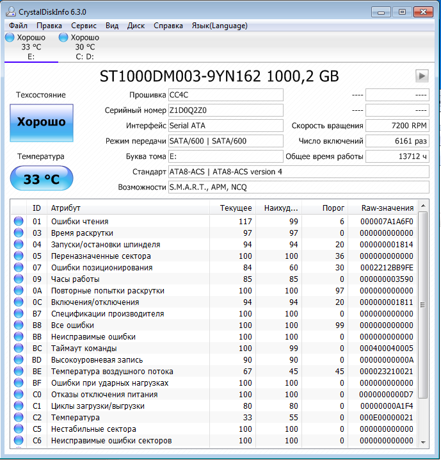Click the attribute list scrollbar thumb

423,305
